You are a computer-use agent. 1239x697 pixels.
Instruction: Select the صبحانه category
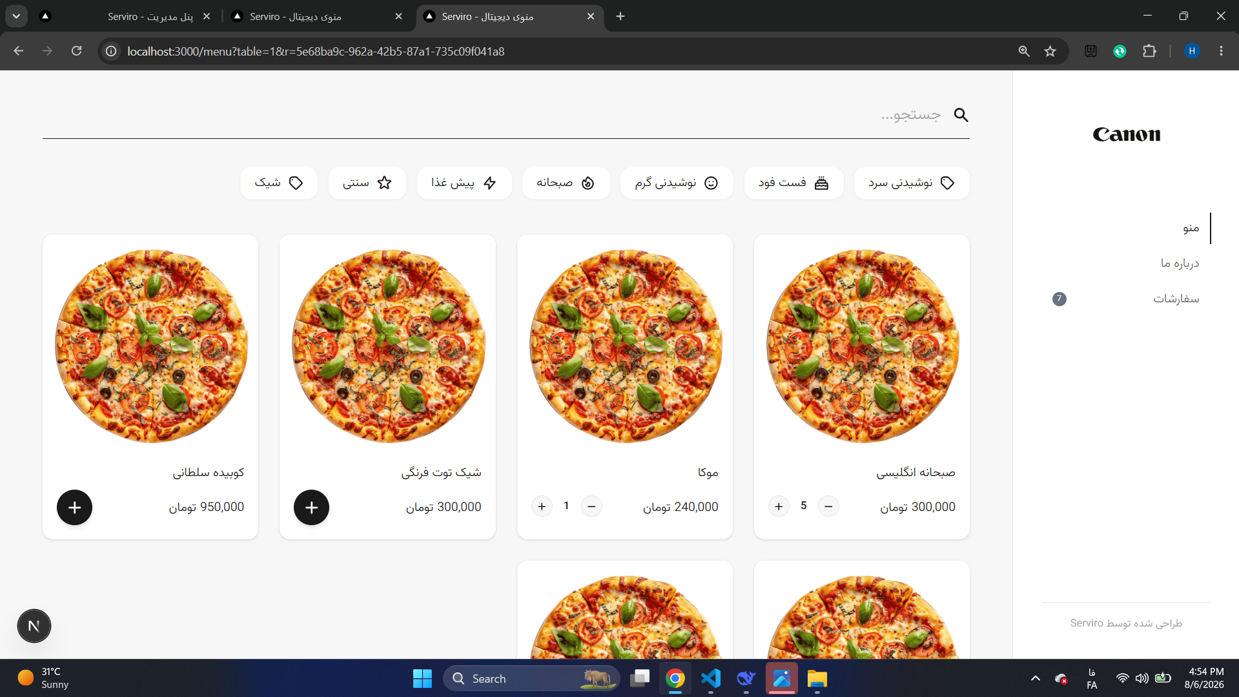click(x=566, y=183)
